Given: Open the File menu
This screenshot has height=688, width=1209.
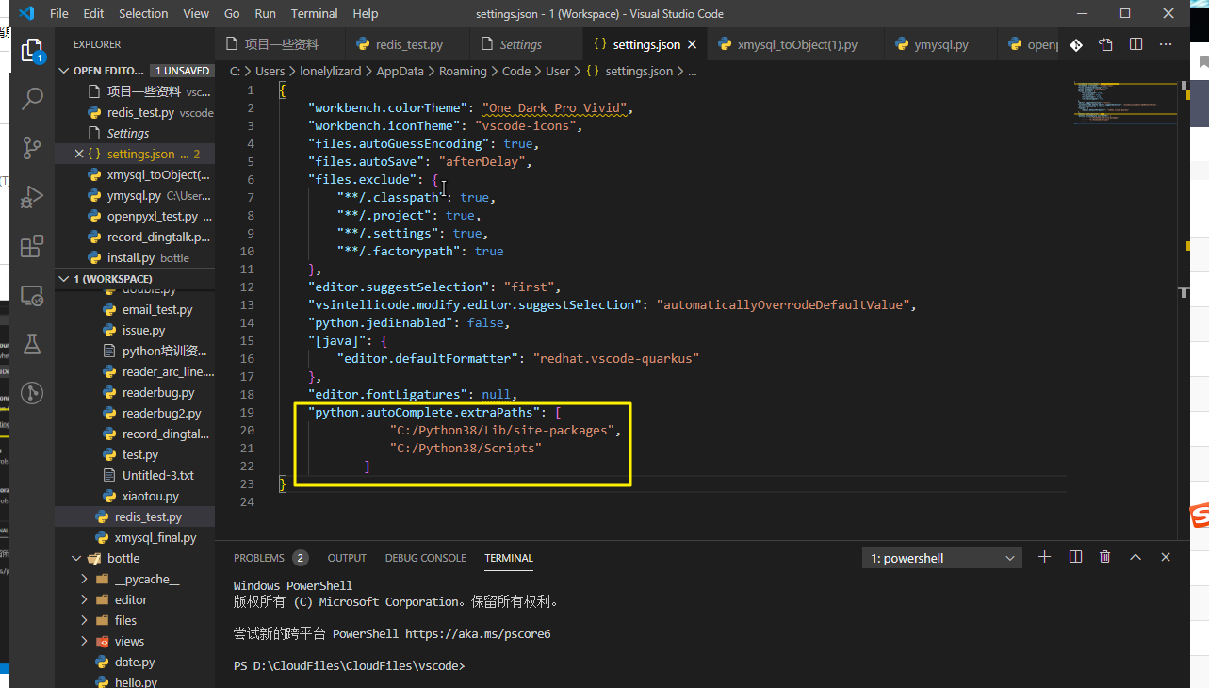Looking at the screenshot, I should tap(58, 13).
